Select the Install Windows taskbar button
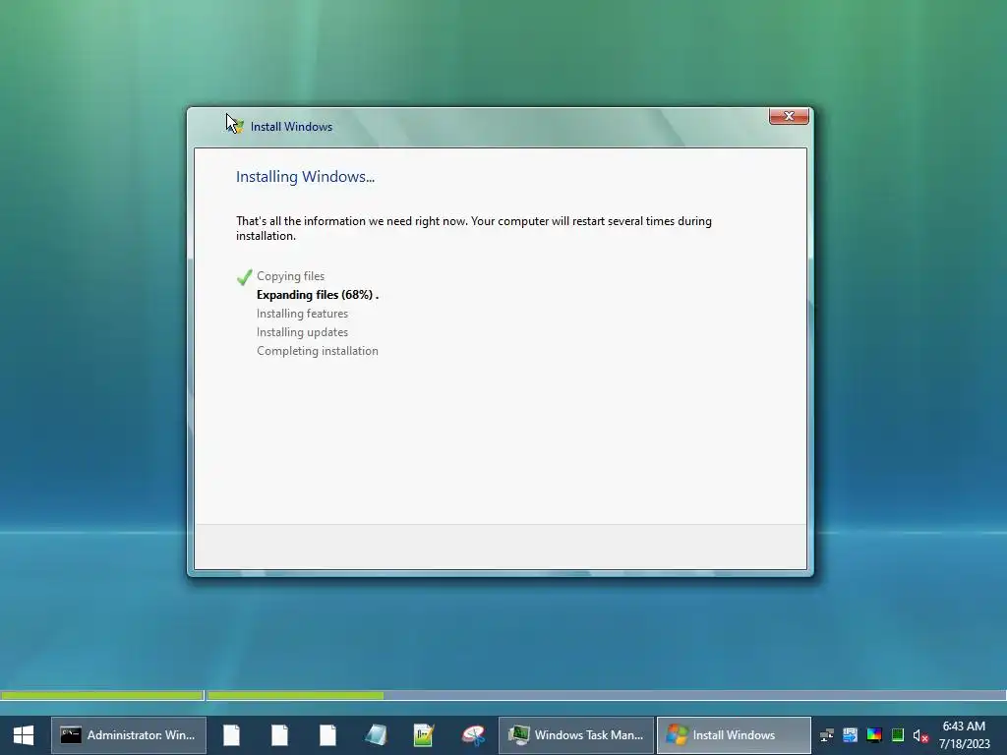Viewport: 1007px width, 755px height. [x=734, y=735]
